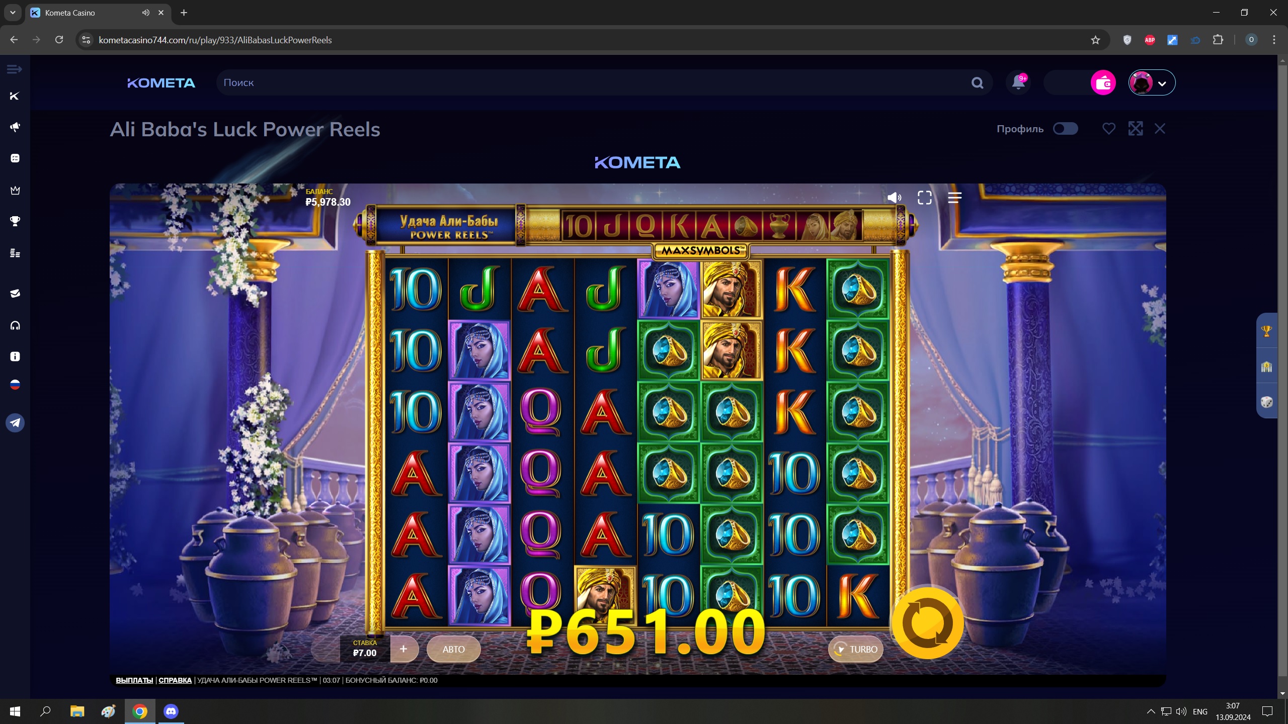Open Discord from the taskbar
The image size is (1288, 724).
(171, 711)
